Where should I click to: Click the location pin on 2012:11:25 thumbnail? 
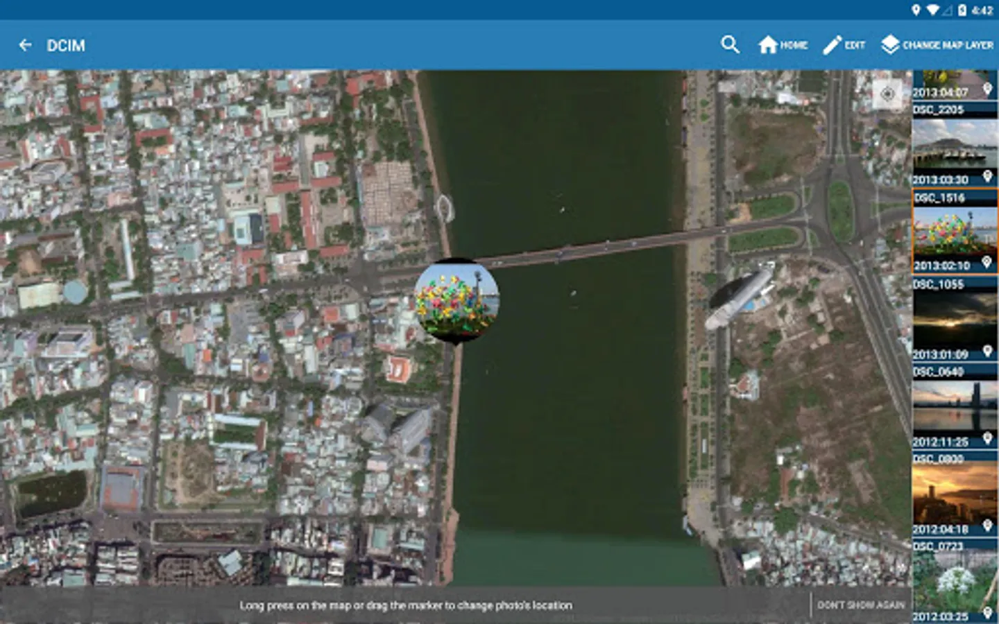987,440
